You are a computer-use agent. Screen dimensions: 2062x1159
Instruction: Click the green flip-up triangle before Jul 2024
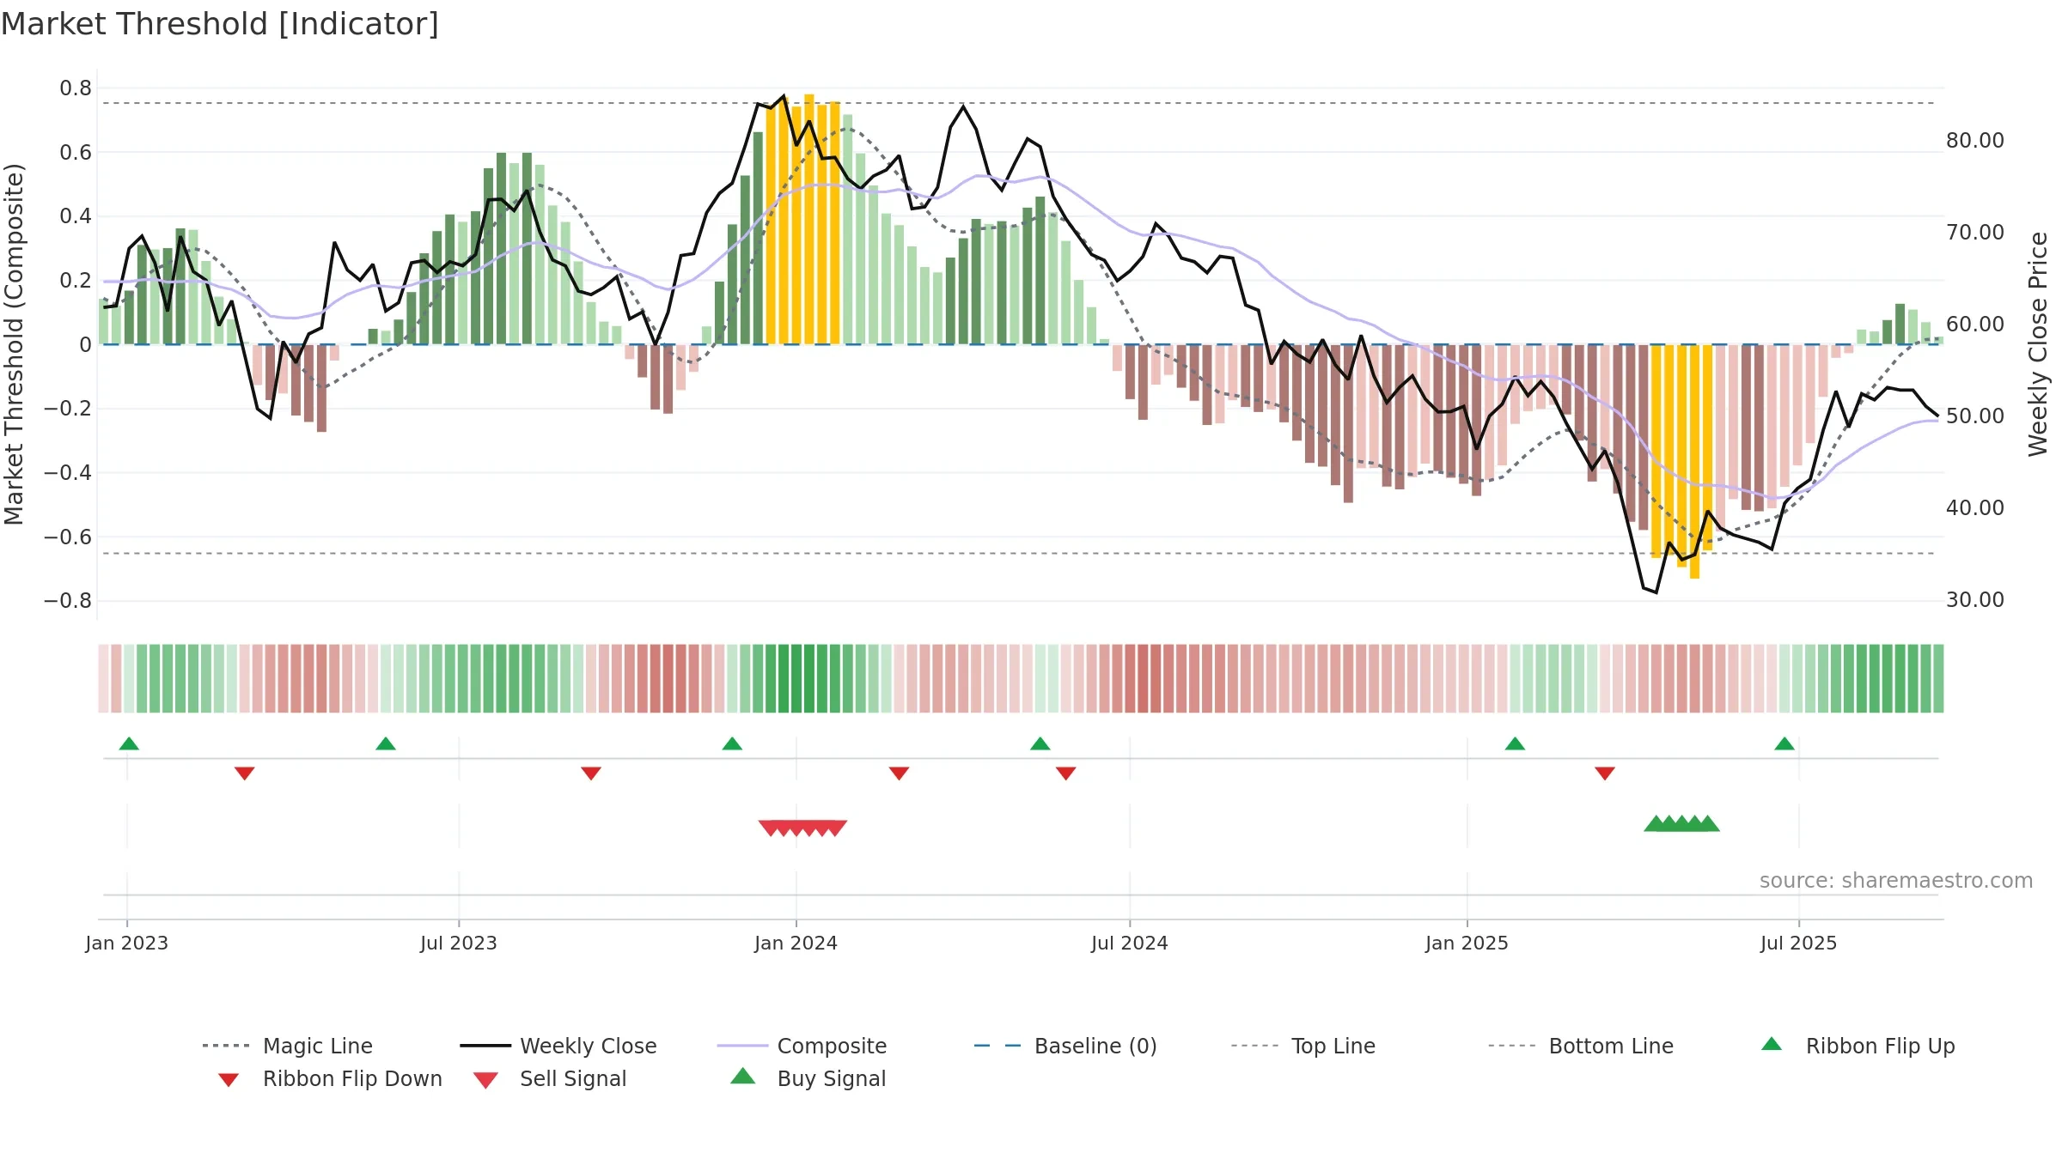pyautogui.click(x=1040, y=743)
